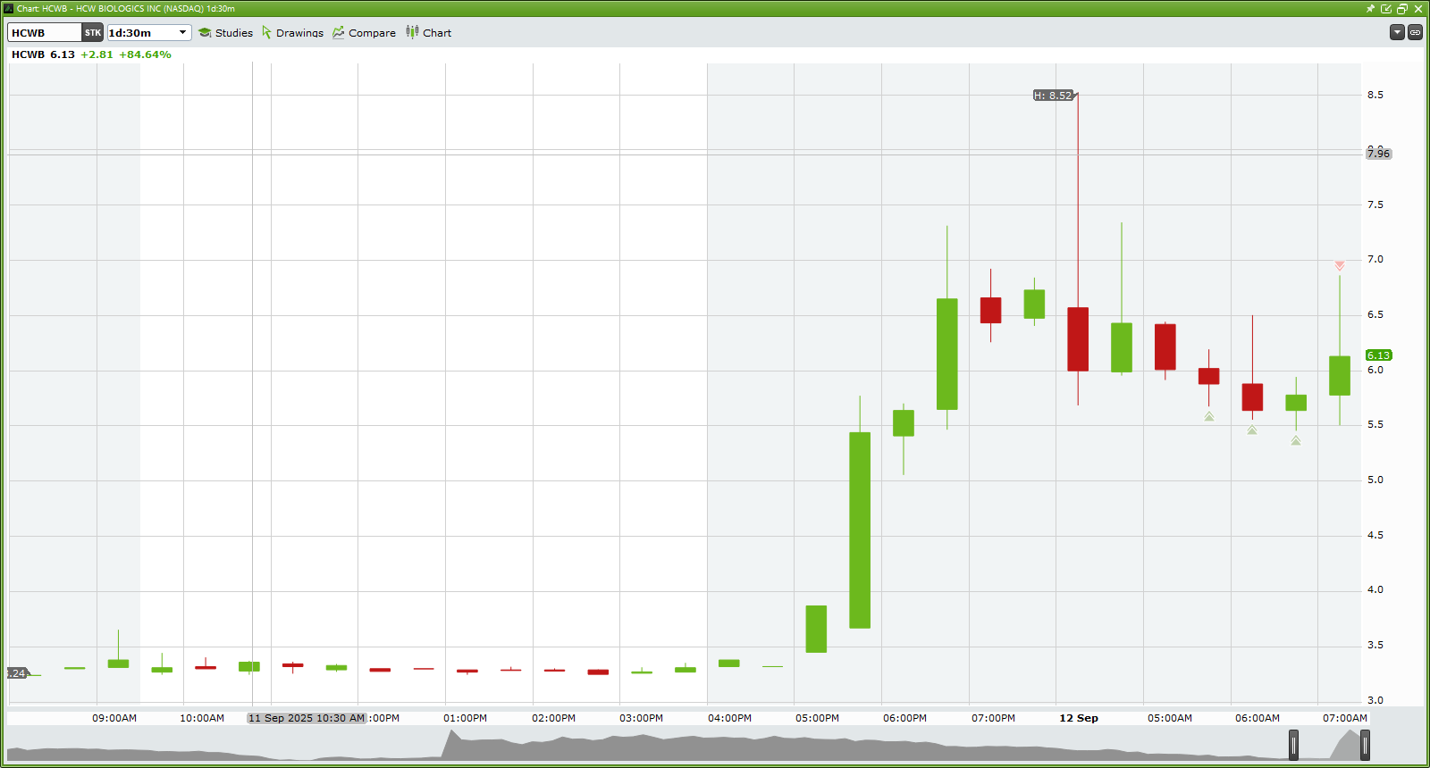1430x768 pixels.
Task: Click the green 6.13 current price tag
Action: pos(1378,355)
